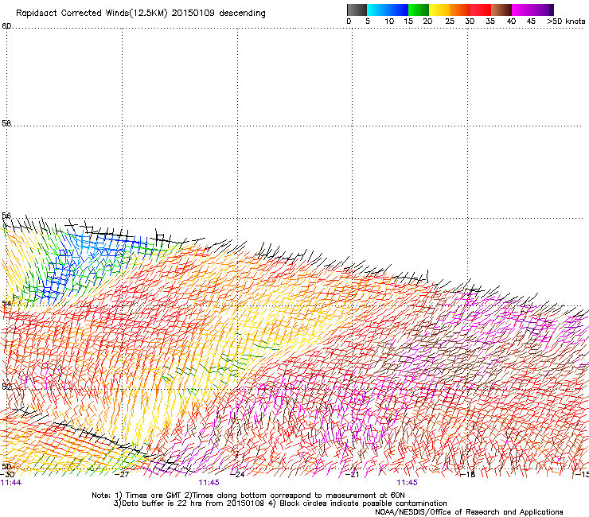Click the dark purple >50 knots swatch
Viewport: 589px width, 517px height.
coord(552,10)
